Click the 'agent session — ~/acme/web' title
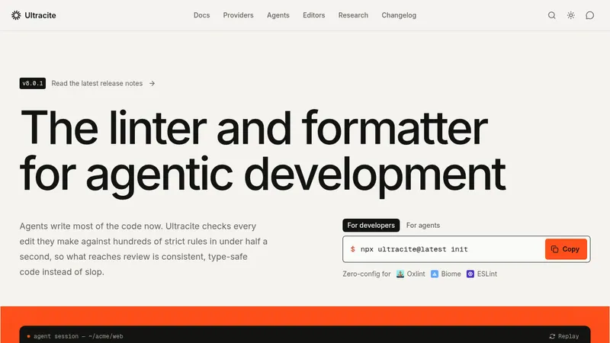The image size is (610, 343). [x=79, y=336]
